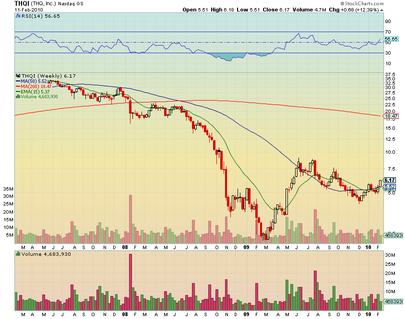Click the 'MA(50) 5.52' legend text
Viewport: 405px width, 319px height.
(34, 81)
